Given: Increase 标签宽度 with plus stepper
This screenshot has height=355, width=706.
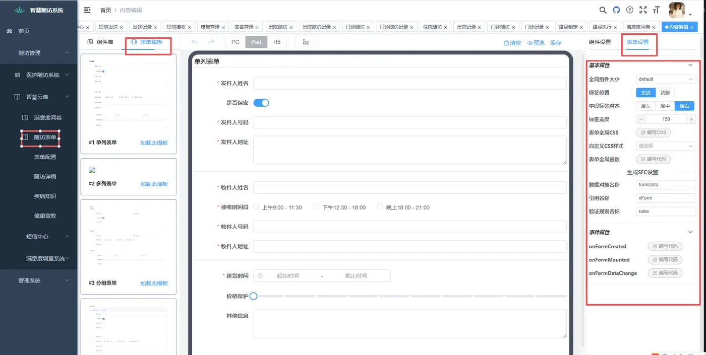Looking at the screenshot, I should 691,119.
